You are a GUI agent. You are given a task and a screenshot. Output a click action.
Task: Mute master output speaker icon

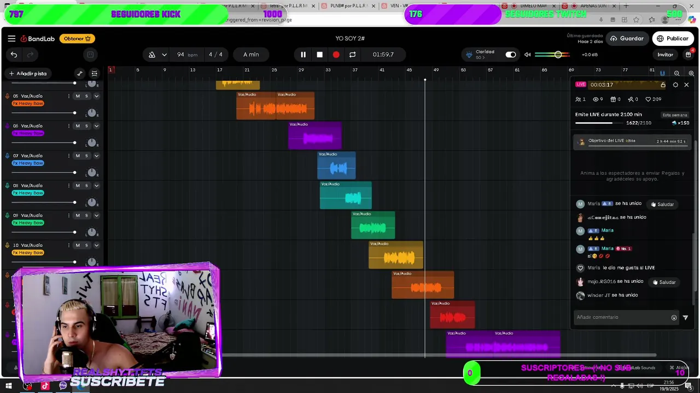click(527, 55)
